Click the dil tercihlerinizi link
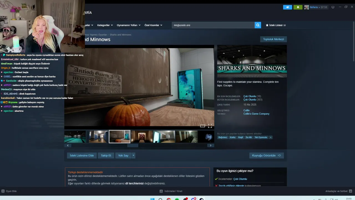 pyautogui.click(x=134, y=183)
